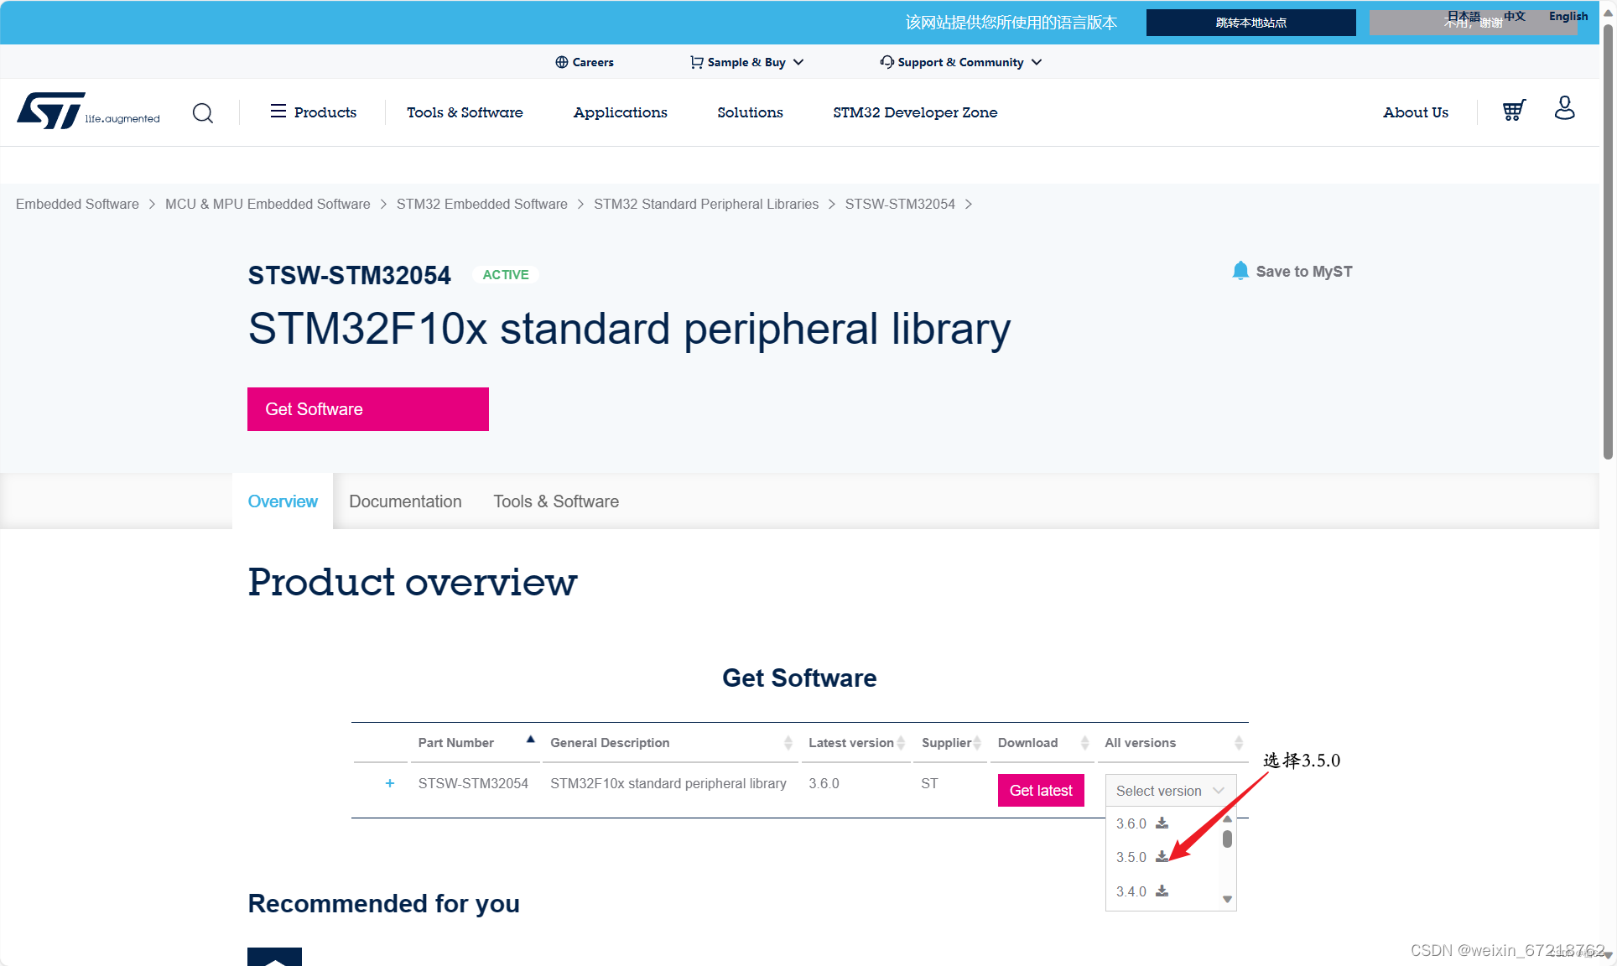Screen dimensions: 1617x966
Task: Download version 3.6.0 via its download icon
Action: click(1162, 823)
